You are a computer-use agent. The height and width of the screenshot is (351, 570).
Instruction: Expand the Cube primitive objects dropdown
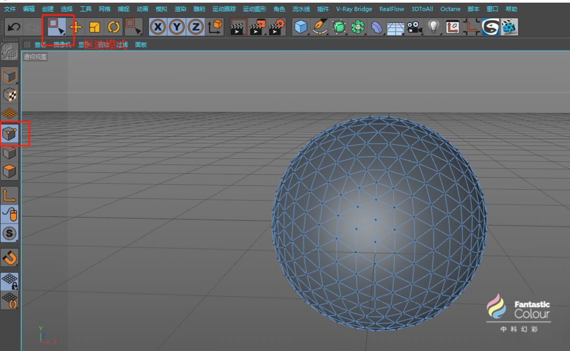pos(301,27)
